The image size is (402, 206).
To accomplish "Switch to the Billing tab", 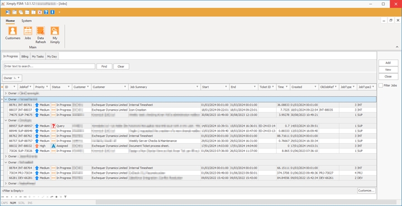I will pos(25,56).
